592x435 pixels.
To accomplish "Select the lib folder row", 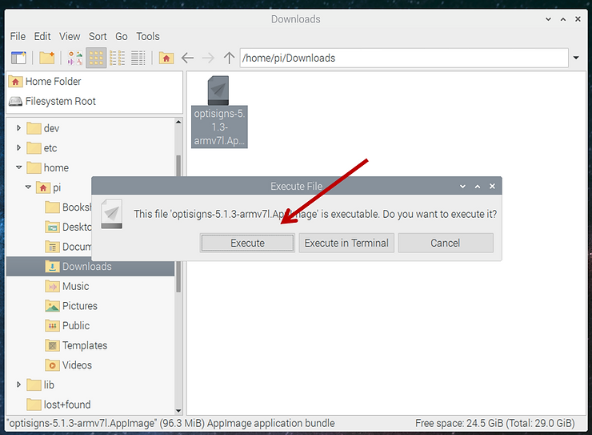I will pos(90,385).
